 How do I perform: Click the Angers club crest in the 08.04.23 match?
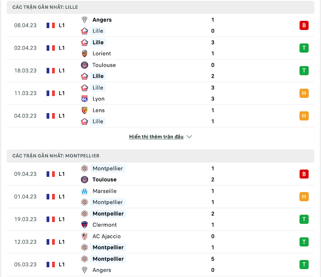[x=84, y=20]
